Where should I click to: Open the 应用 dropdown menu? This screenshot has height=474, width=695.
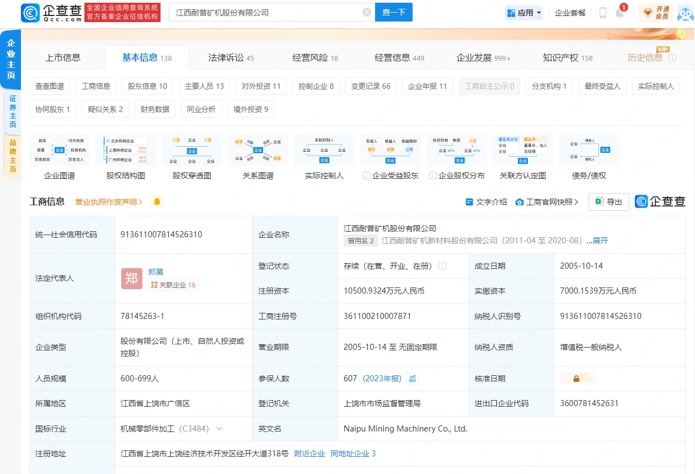point(524,13)
